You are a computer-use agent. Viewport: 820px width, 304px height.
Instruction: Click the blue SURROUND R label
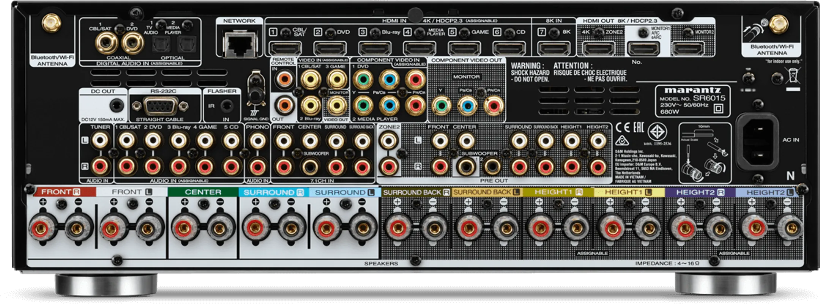point(274,192)
